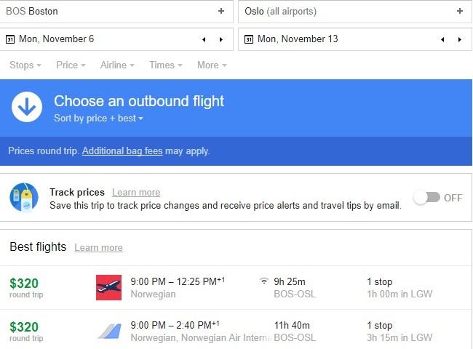473x349 pixels.
Task: Advance return date to next day
Action: pyautogui.click(x=459, y=39)
